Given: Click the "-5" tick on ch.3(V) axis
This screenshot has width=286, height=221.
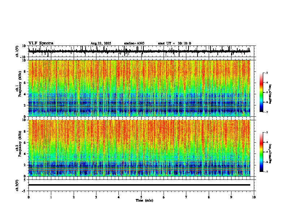Looking at the screenshot, I should pos(24,191).
